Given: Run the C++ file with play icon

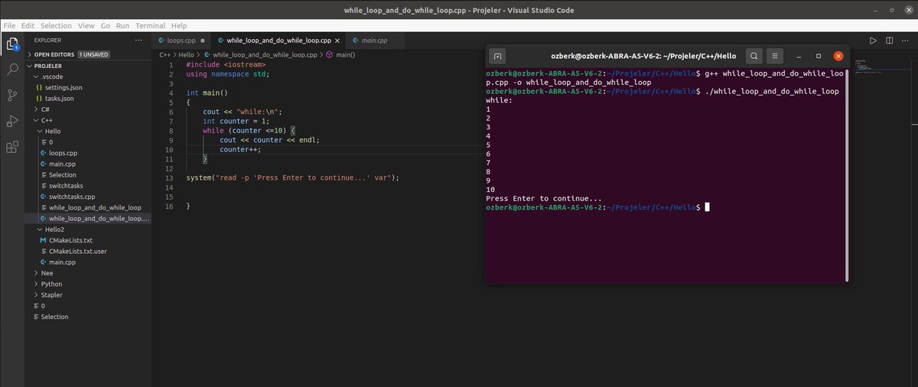Looking at the screenshot, I should click(x=873, y=40).
